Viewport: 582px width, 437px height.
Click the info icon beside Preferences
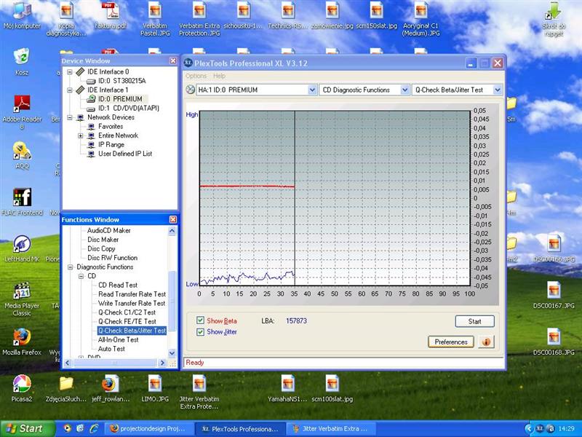pos(486,342)
